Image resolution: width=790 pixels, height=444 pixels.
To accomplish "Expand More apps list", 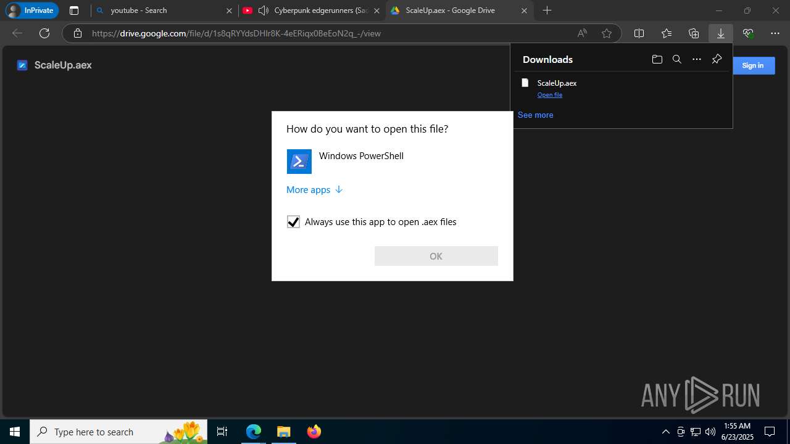I will pyautogui.click(x=314, y=190).
